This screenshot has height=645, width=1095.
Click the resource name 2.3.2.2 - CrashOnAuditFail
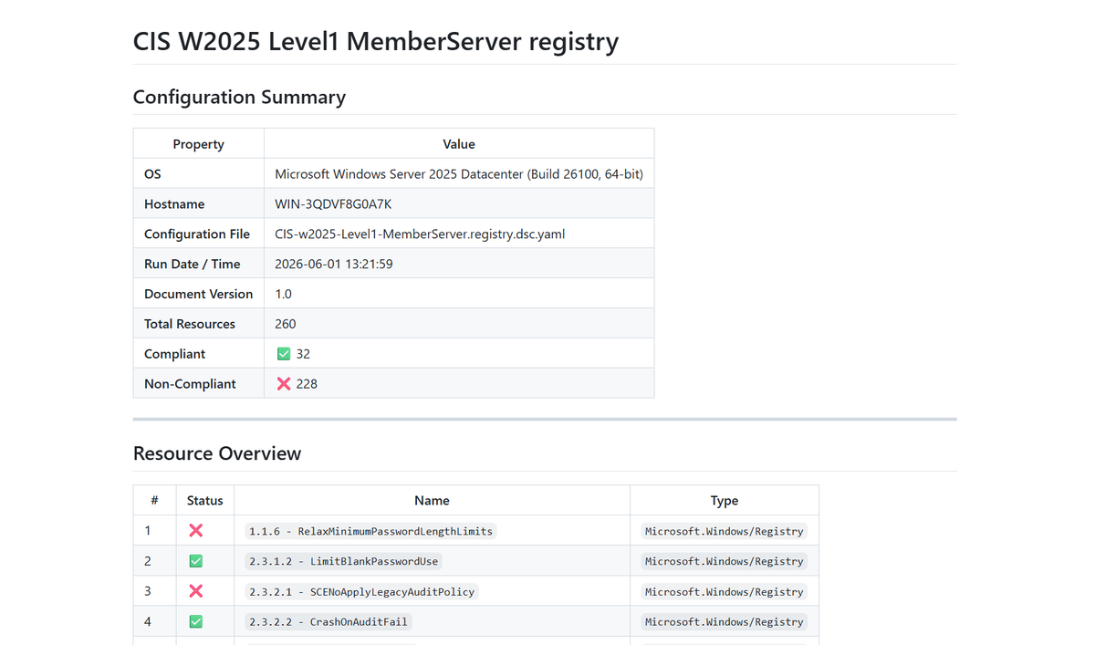click(x=328, y=621)
